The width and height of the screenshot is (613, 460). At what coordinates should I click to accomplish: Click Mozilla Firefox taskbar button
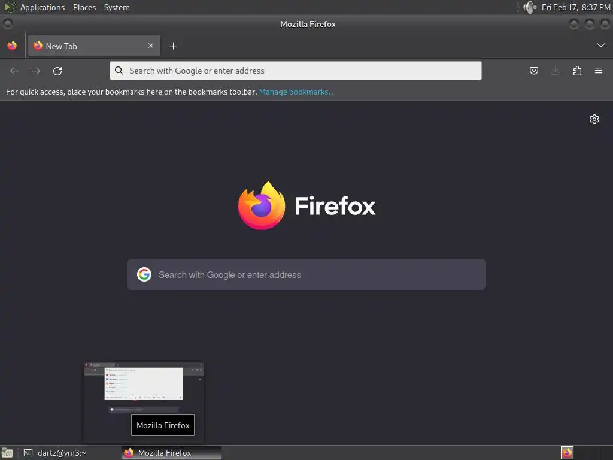172,453
